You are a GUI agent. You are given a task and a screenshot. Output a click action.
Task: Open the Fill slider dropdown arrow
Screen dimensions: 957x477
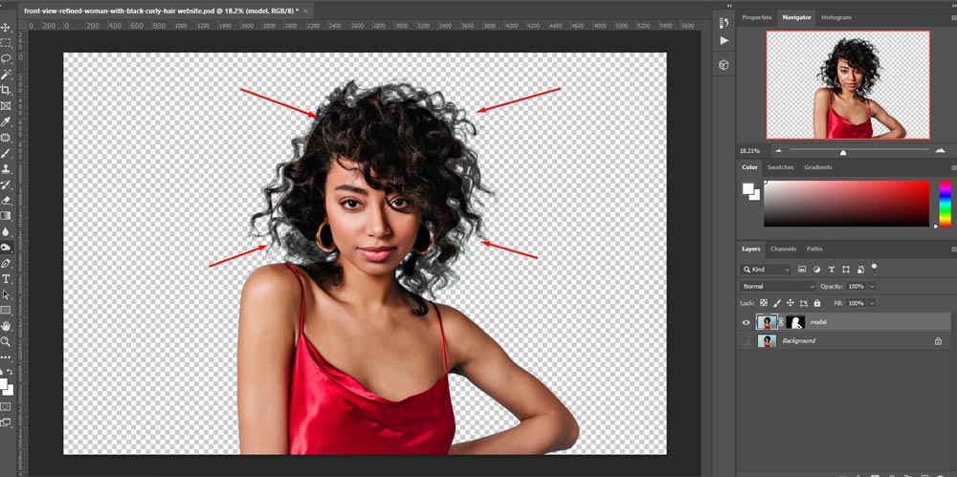872,303
